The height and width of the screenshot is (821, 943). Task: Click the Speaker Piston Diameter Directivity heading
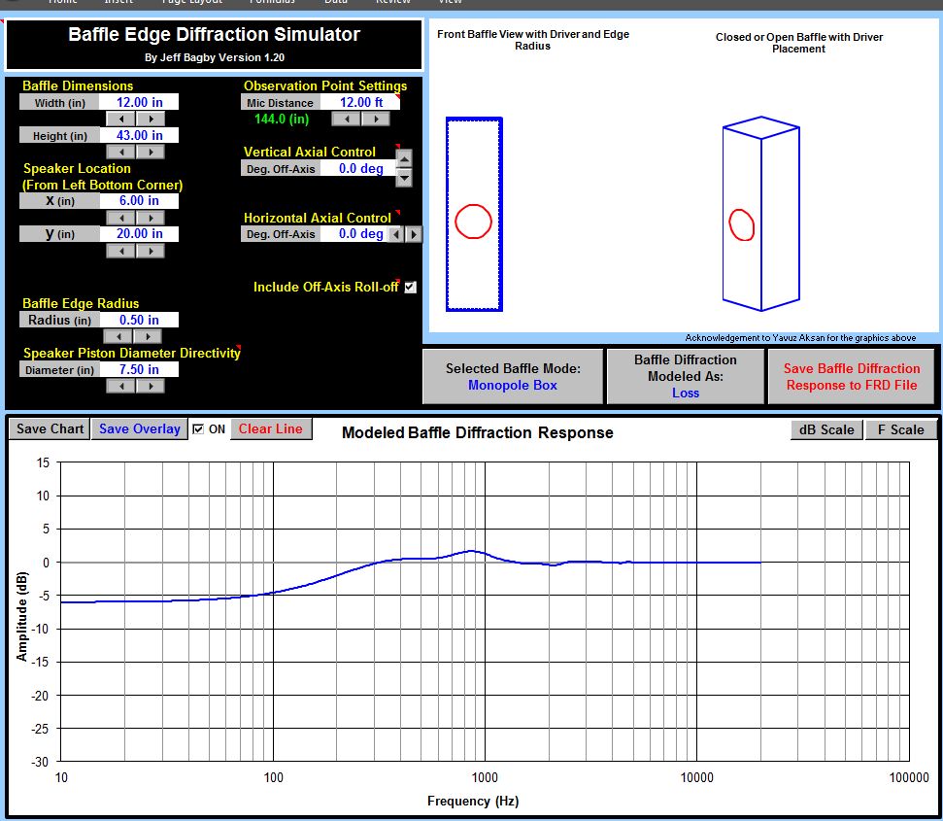click(x=132, y=353)
